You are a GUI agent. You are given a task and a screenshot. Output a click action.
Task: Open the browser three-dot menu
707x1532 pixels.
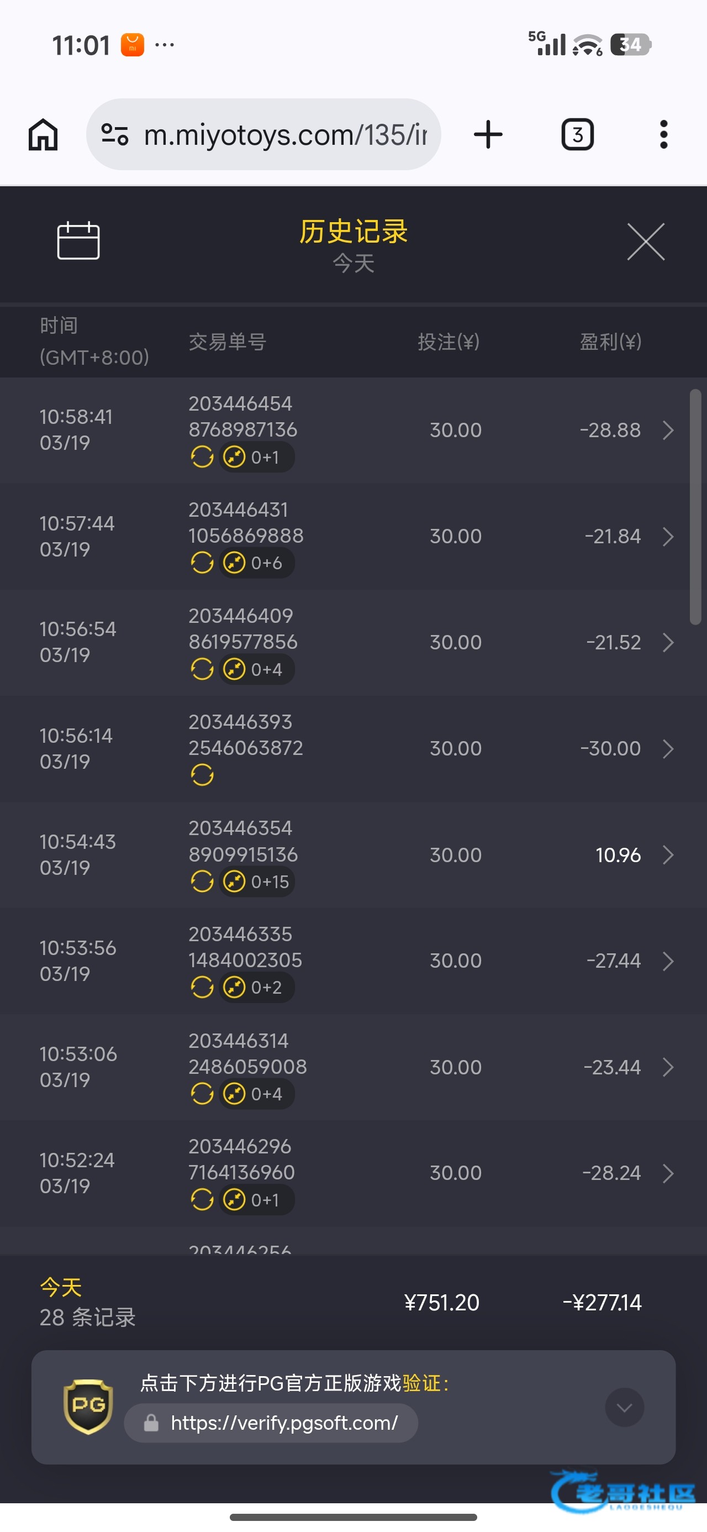[663, 134]
